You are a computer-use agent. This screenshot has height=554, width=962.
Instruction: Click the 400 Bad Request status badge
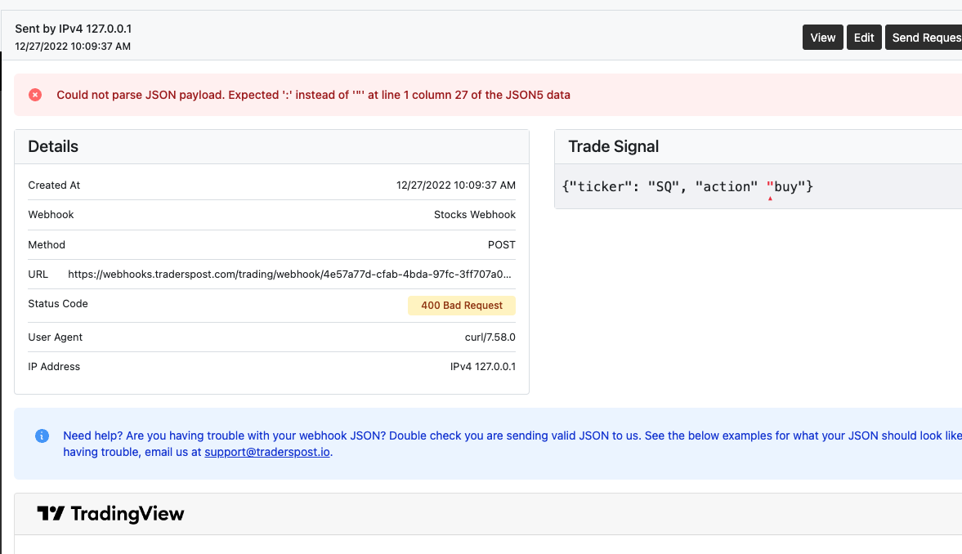pyautogui.click(x=462, y=306)
